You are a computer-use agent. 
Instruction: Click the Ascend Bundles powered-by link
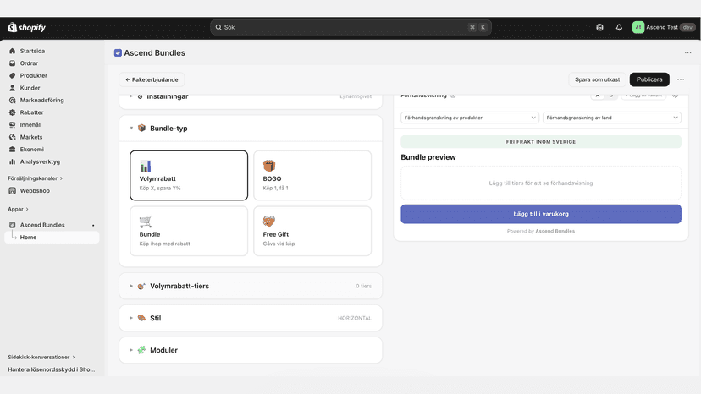point(555,232)
